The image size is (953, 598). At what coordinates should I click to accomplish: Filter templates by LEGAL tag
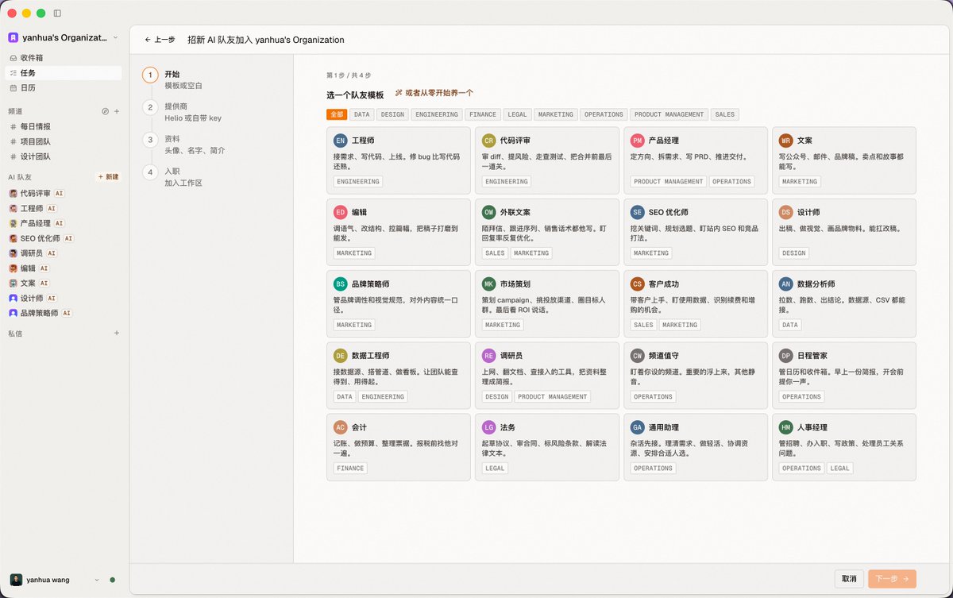tap(517, 114)
